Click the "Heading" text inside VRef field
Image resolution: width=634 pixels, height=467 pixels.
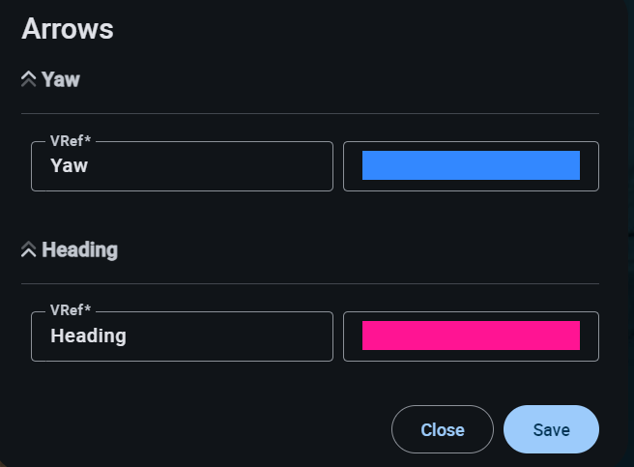pos(88,336)
